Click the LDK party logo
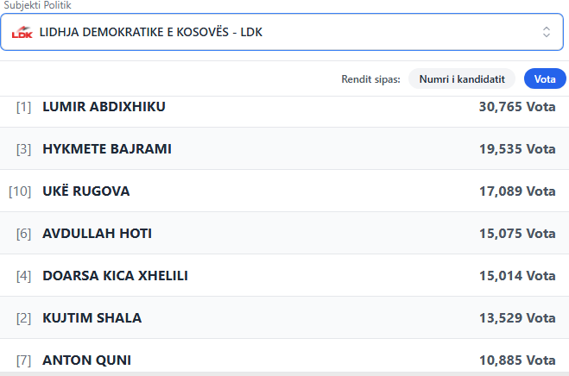Screen dimensions: 569x376 [x=22, y=33]
